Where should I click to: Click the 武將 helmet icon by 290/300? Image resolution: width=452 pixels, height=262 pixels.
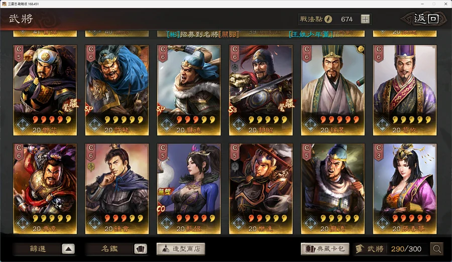pos(360,249)
